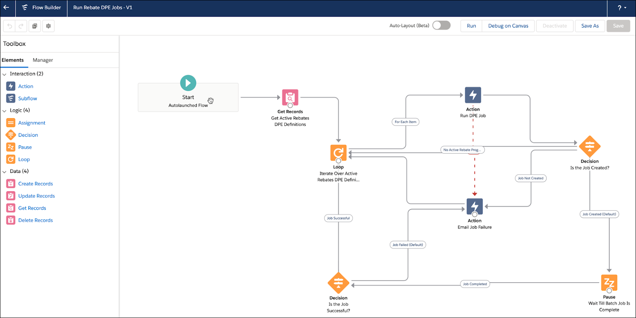Select the Get Records node on canvas

(x=290, y=97)
